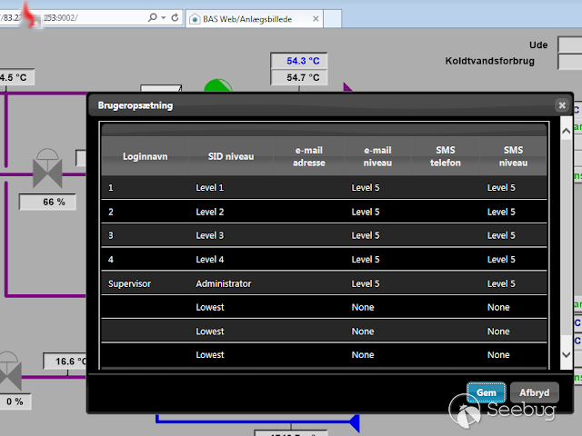Viewport: 582px width, 436px height.
Task: Click SMS niveau of user 2
Action: coord(501,212)
